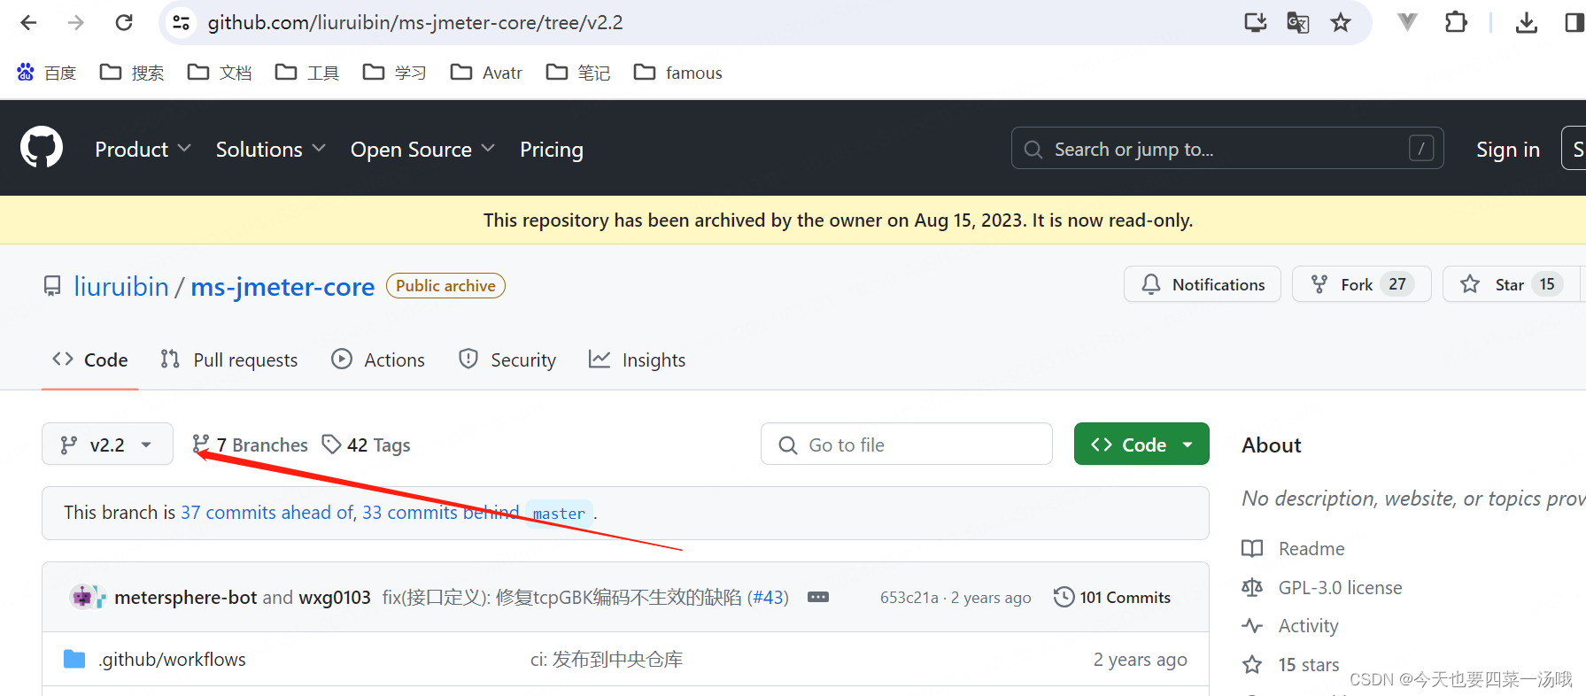This screenshot has width=1586, height=696.
Task: Open the 百度 bookmark
Action: click(x=46, y=73)
